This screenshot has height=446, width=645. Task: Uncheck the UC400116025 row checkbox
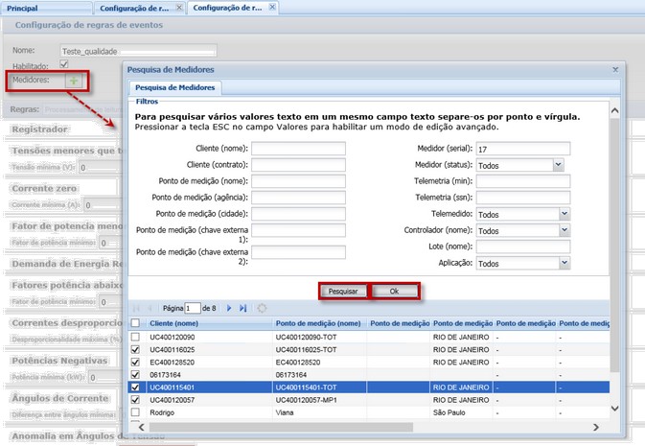(x=135, y=351)
